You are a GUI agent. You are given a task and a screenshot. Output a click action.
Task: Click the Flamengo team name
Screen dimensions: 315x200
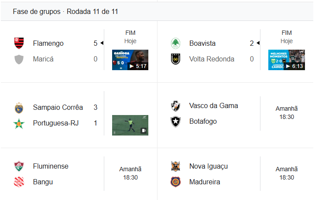(x=48, y=43)
